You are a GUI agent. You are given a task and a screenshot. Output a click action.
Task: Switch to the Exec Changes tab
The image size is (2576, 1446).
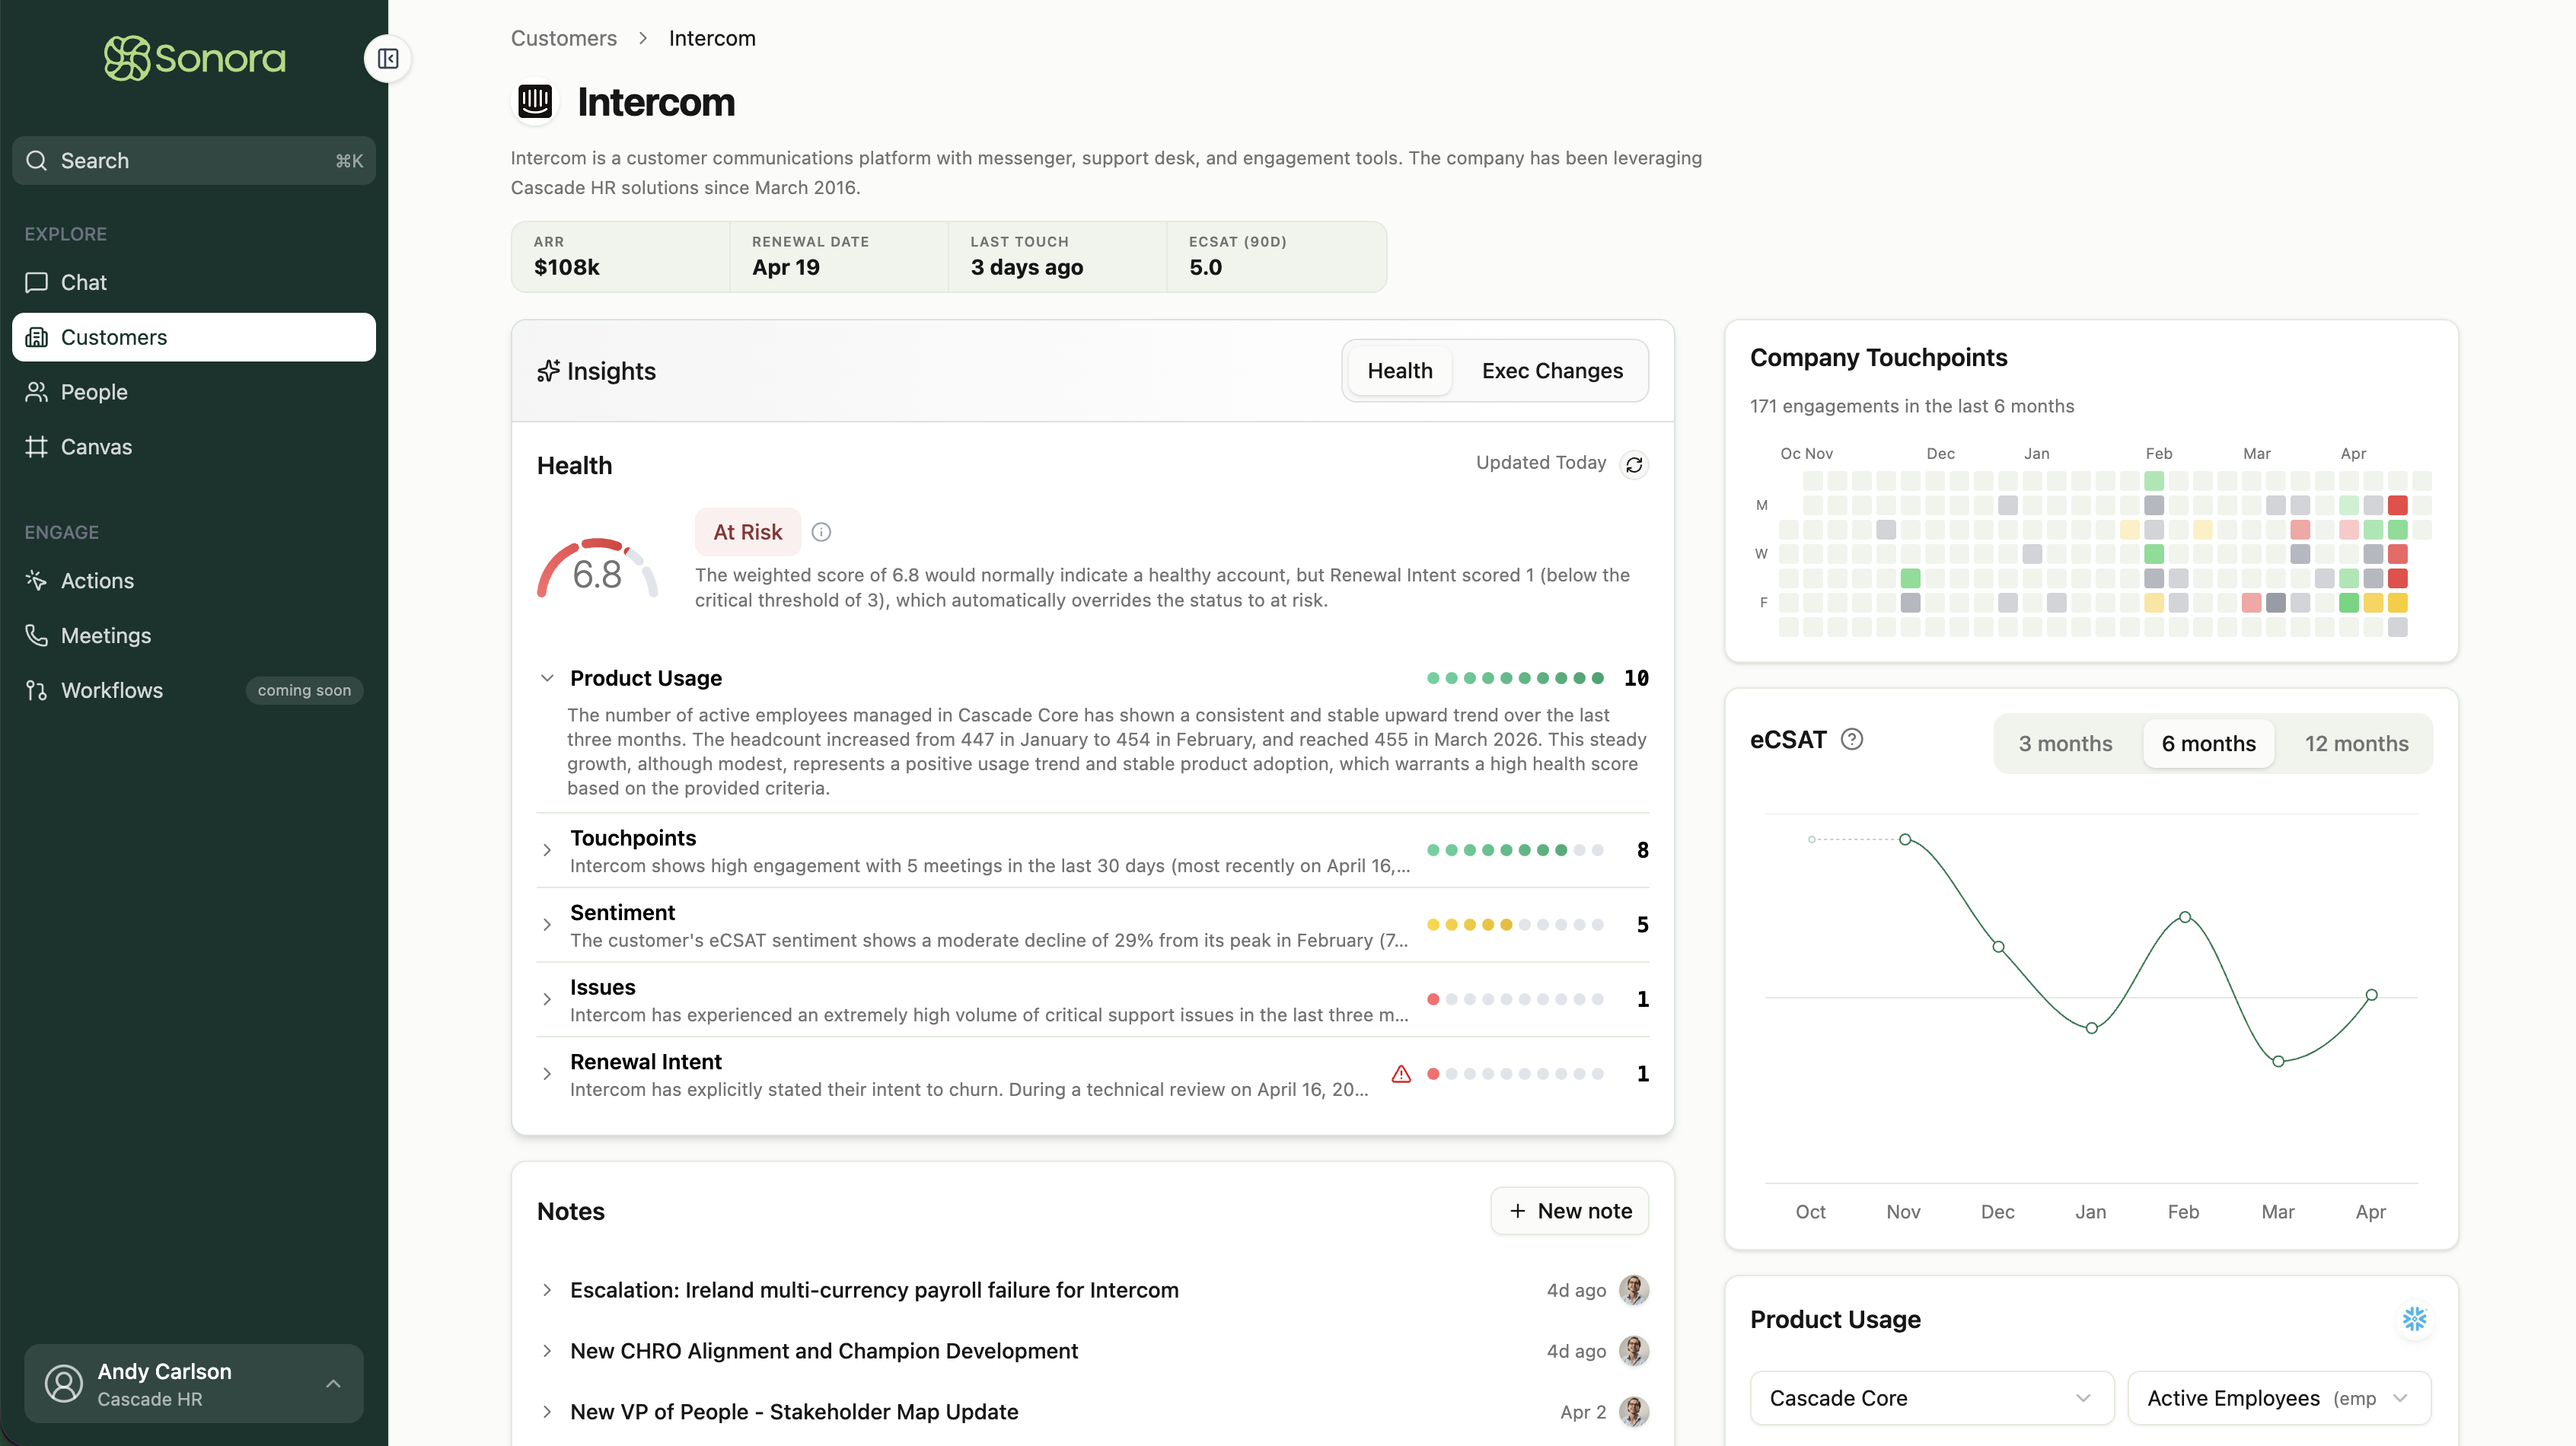click(x=1552, y=371)
